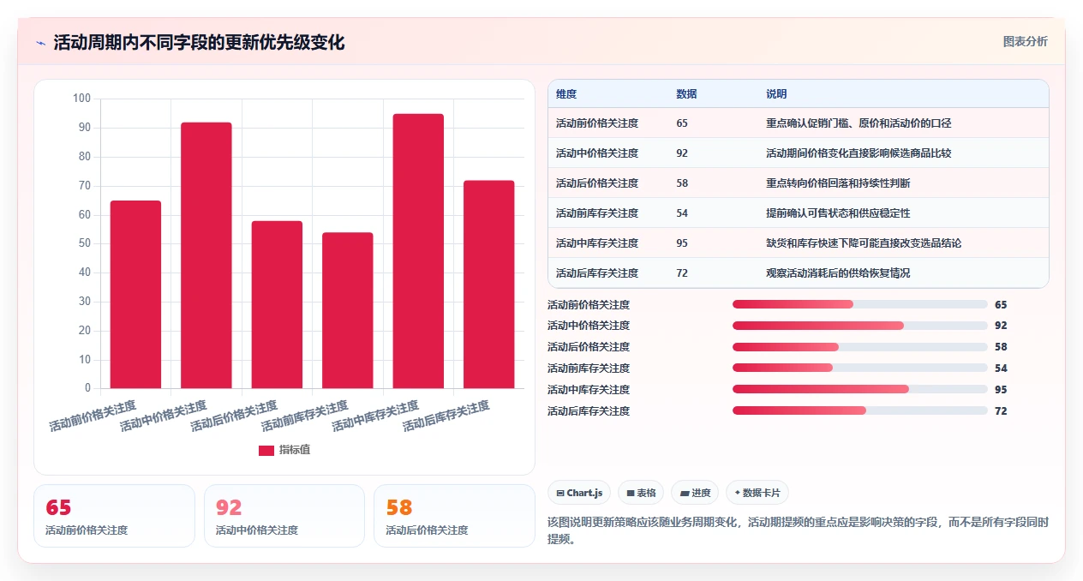The width and height of the screenshot is (1083, 581).
Task: Click description 重点转向价格回落和持续性判断
Action: pos(838,183)
